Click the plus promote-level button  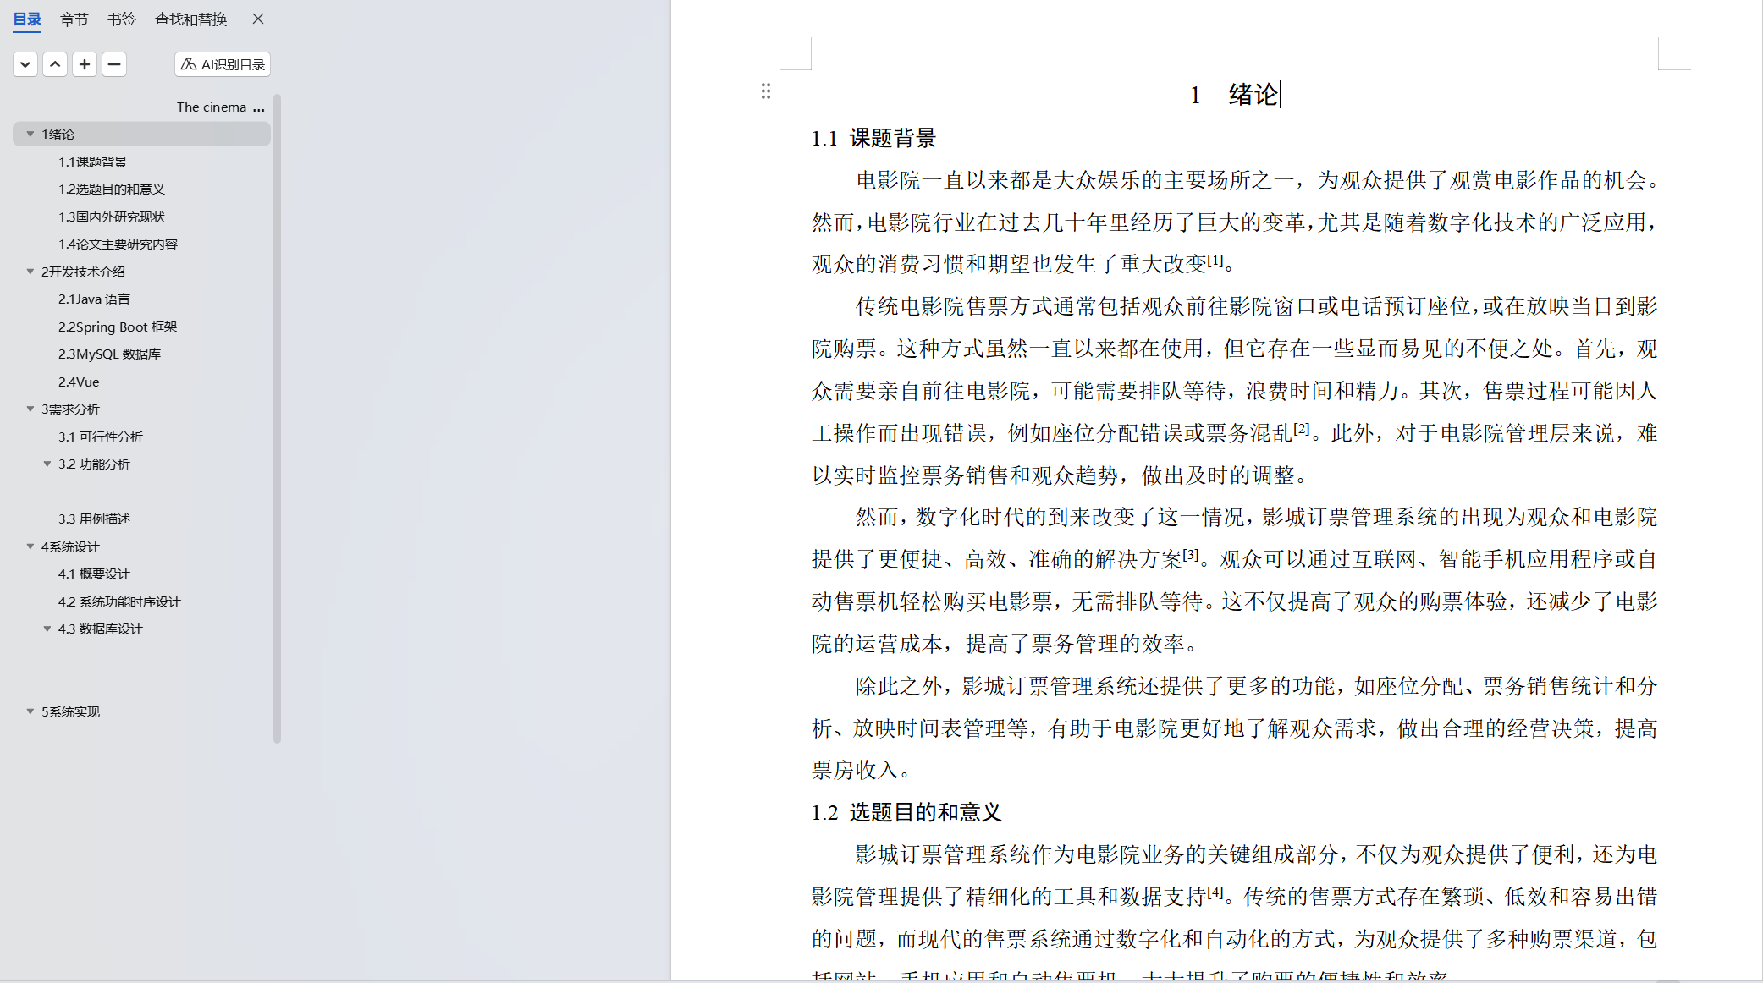pos(85,64)
